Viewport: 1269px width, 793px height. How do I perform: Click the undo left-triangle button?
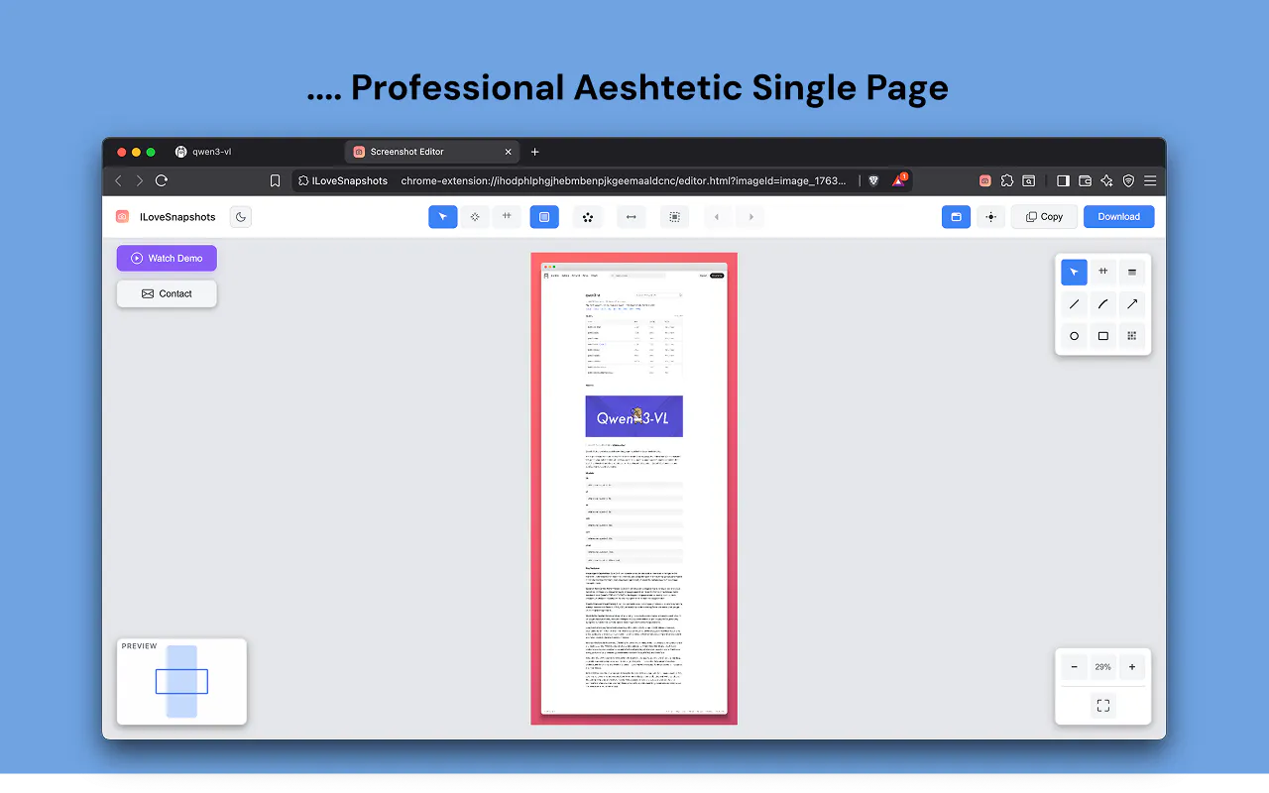[x=717, y=217]
